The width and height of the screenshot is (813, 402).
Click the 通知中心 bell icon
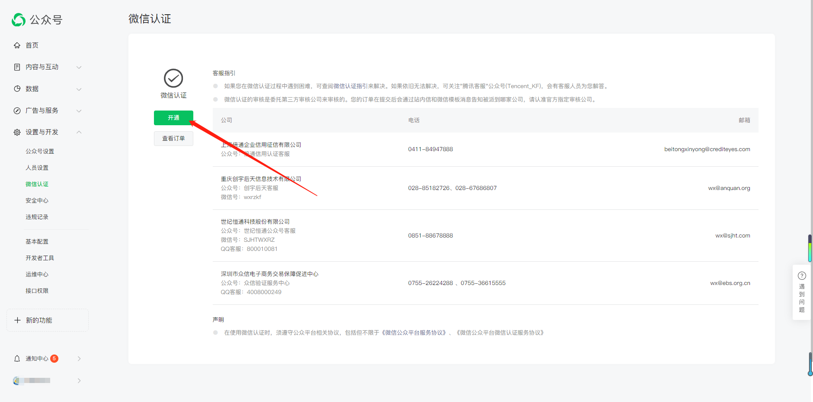(x=17, y=359)
